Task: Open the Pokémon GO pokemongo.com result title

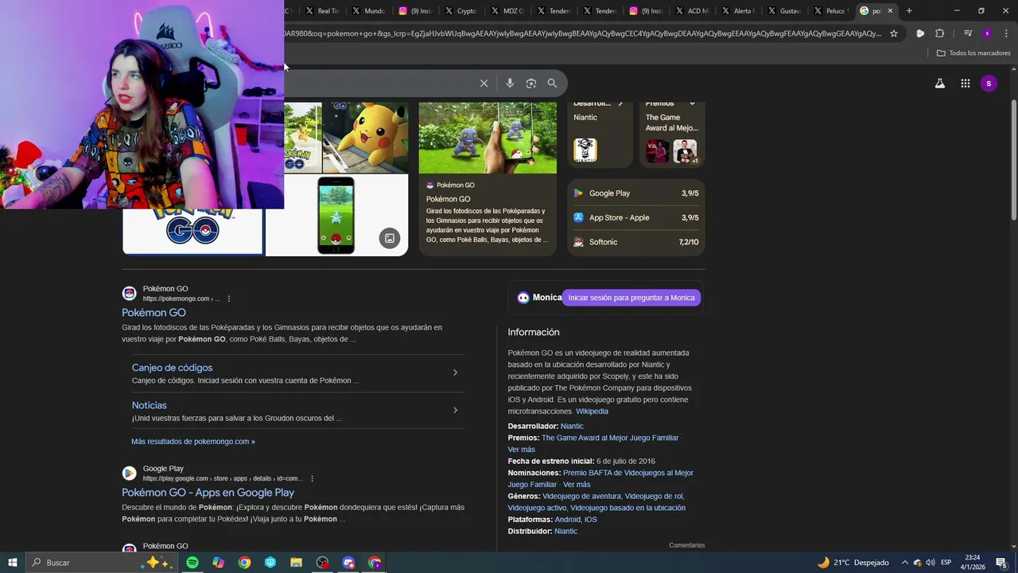Action: 153,313
